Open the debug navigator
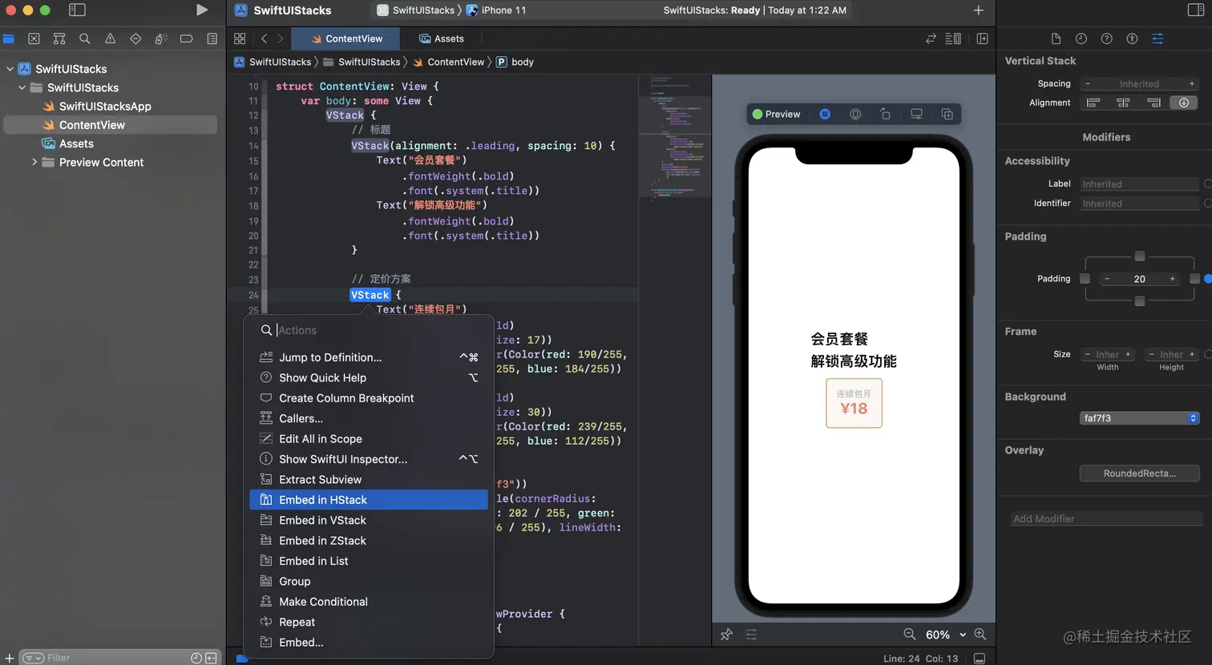Viewport: 1212px width, 665px height. click(161, 38)
